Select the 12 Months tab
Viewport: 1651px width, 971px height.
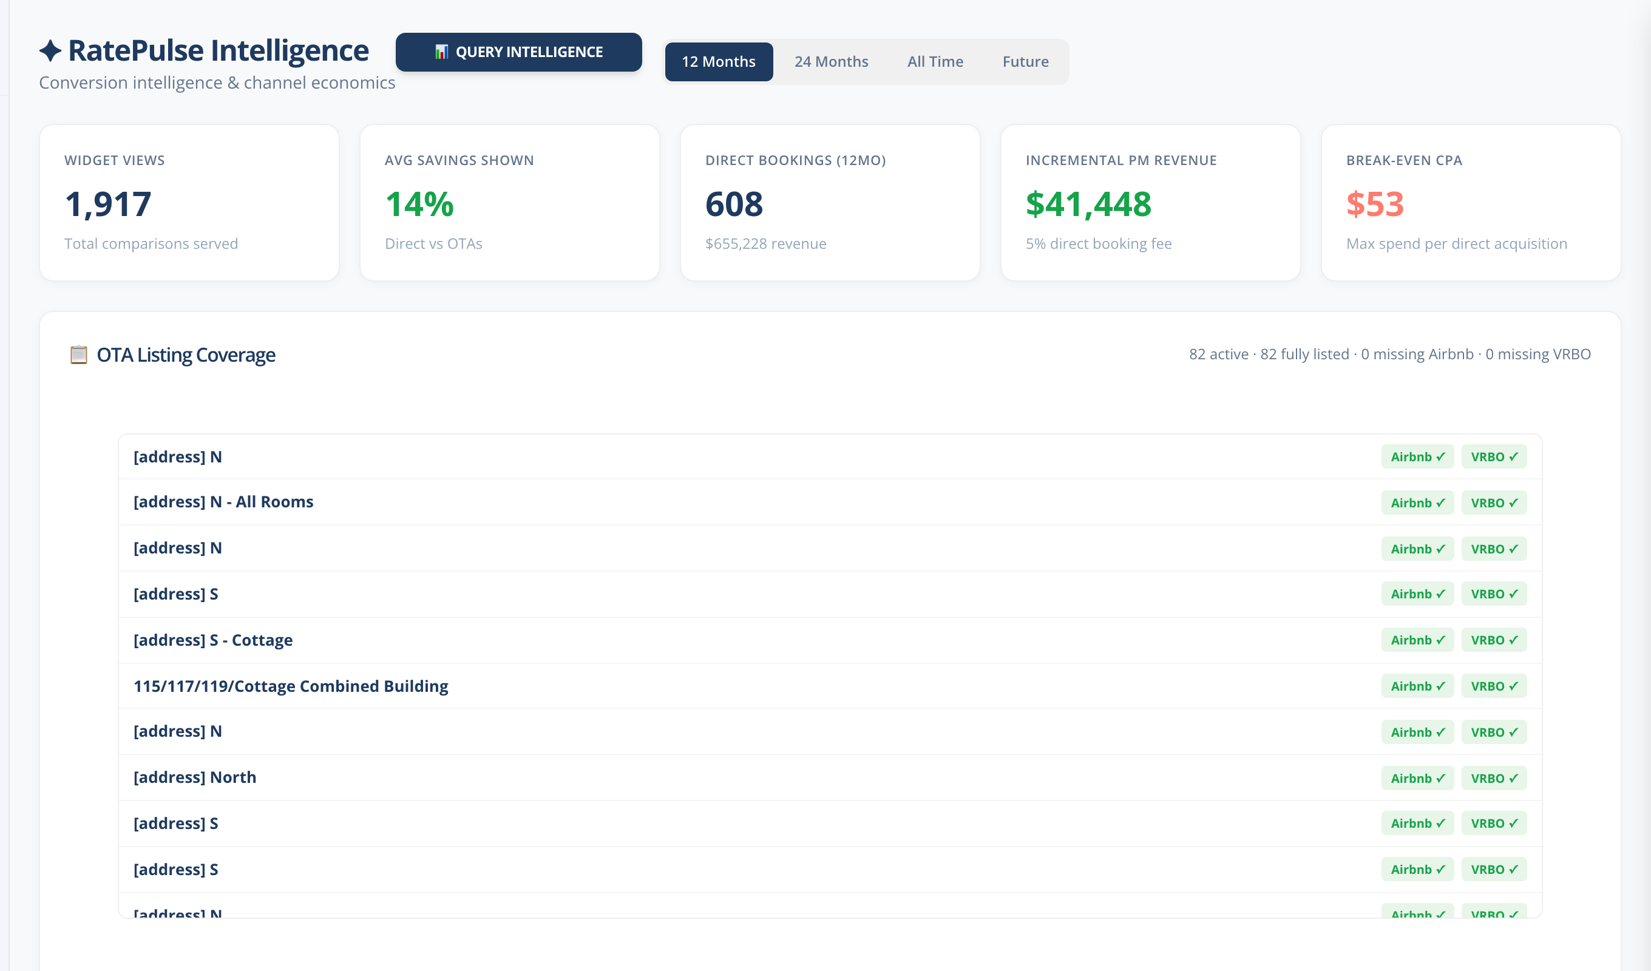tap(719, 61)
